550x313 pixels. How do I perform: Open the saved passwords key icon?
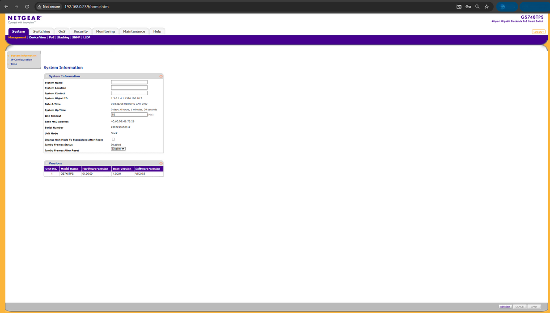[468, 7]
